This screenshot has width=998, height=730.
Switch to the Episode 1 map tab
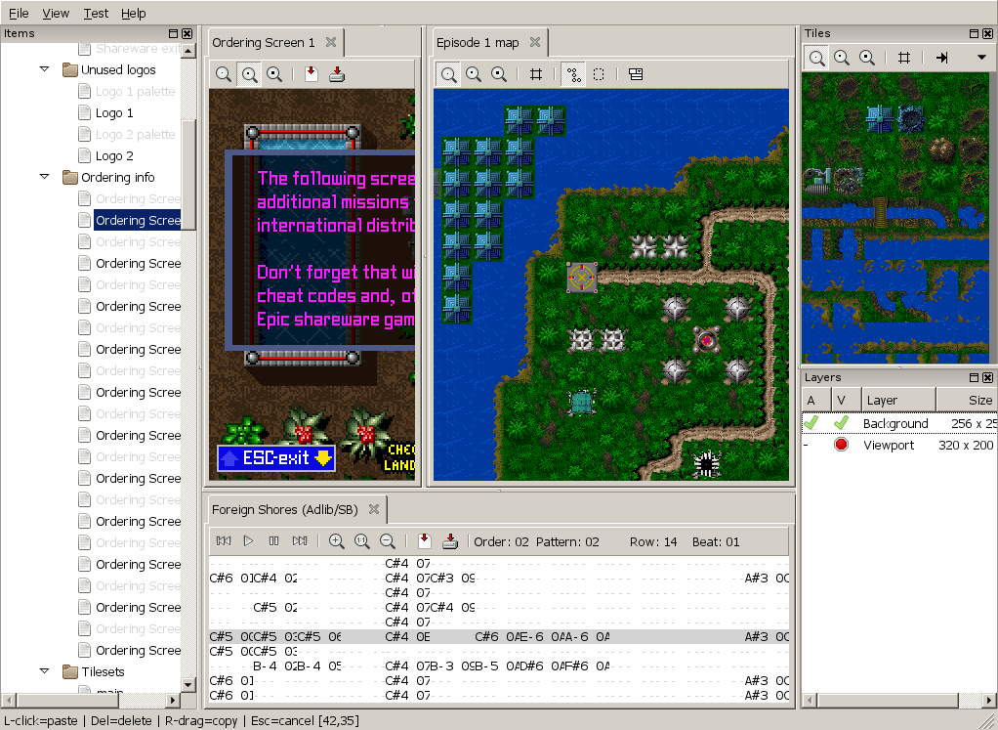point(478,43)
